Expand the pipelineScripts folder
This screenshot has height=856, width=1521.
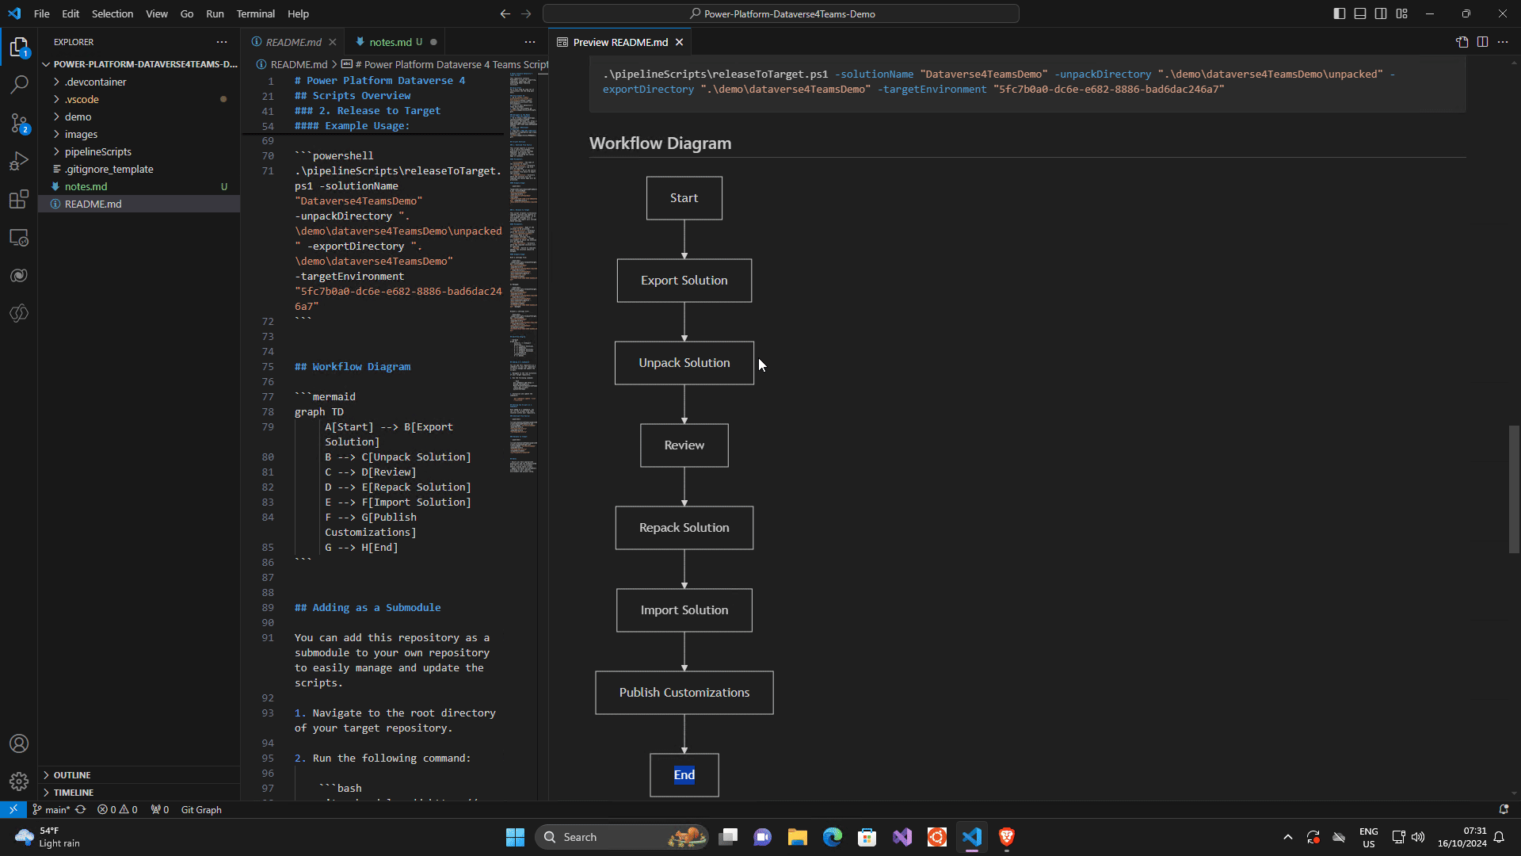click(x=97, y=151)
